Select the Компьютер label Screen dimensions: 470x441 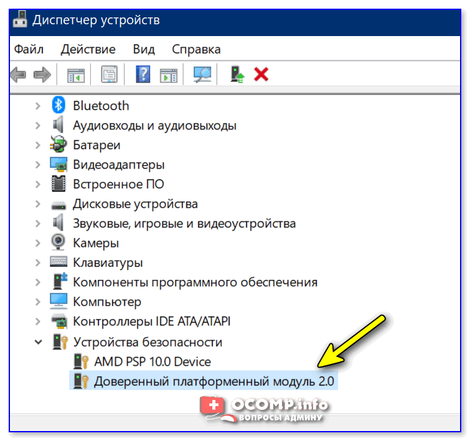[107, 302]
